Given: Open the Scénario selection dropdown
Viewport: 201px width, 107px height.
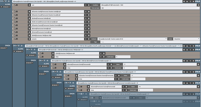Looking at the screenshot, I should click(133, 39).
